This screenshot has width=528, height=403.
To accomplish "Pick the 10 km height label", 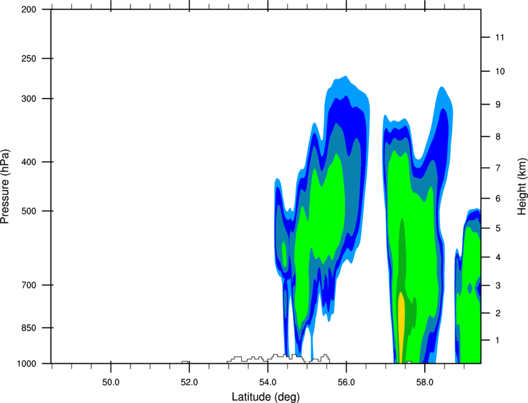I will coord(500,71).
